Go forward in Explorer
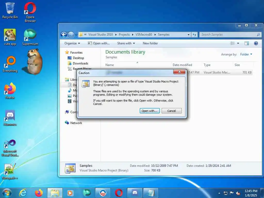Viewport: 264px width, 198px height. coord(71,35)
